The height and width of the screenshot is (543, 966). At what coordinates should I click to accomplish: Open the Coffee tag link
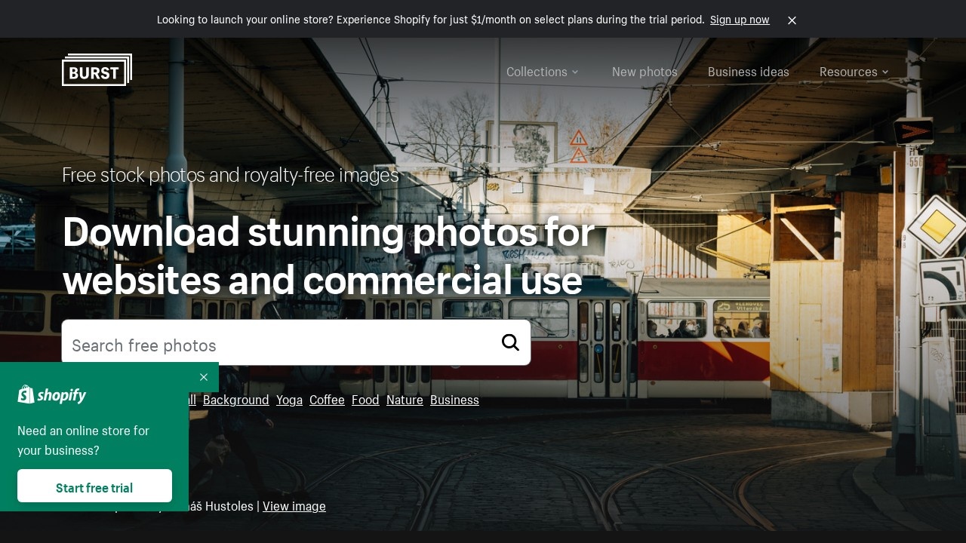click(327, 400)
